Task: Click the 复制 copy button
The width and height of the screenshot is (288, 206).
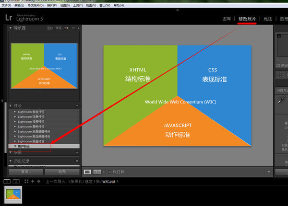Action: (x=26, y=172)
